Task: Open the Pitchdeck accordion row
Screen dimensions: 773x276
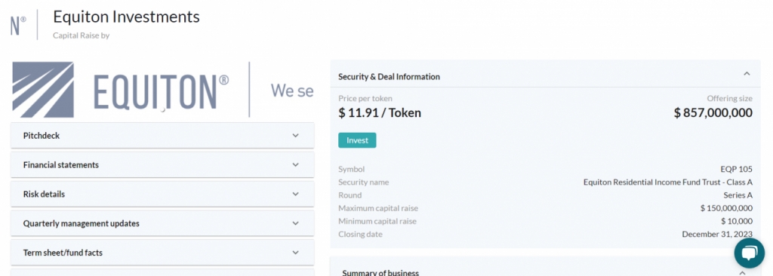Action: tap(162, 136)
